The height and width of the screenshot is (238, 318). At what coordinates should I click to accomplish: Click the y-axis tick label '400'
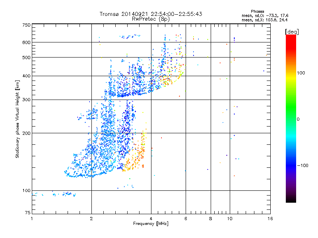(26, 76)
